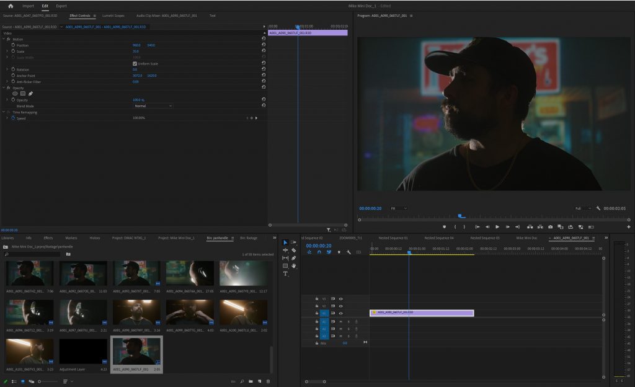Open Program monitor settings wrench
Image resolution: width=635 pixels, height=387 pixels.
tap(598, 208)
